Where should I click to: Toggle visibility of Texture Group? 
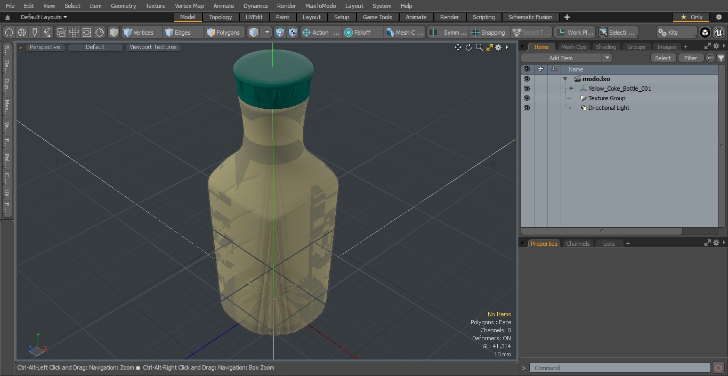[527, 98]
